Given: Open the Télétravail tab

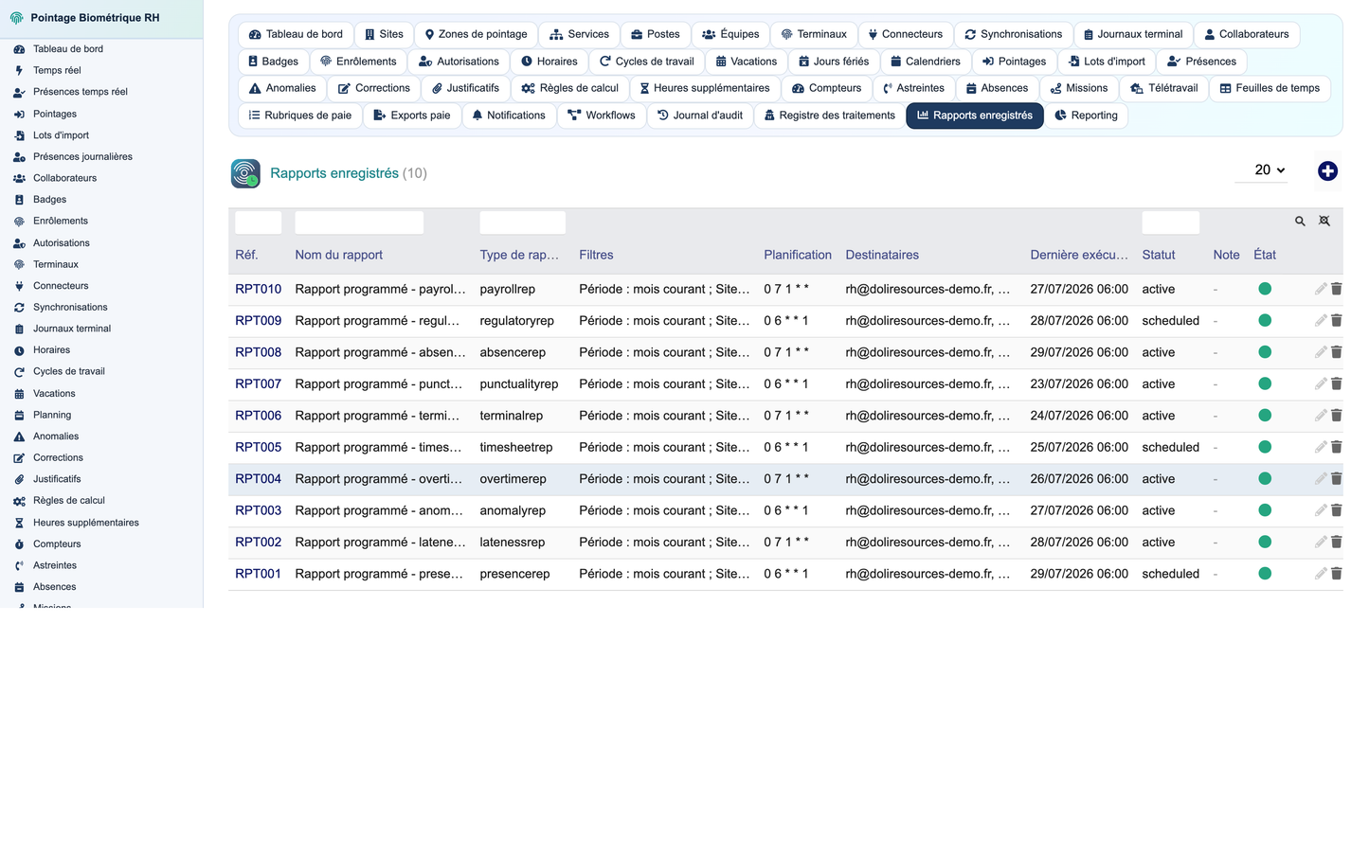Looking at the screenshot, I should click(x=1163, y=88).
